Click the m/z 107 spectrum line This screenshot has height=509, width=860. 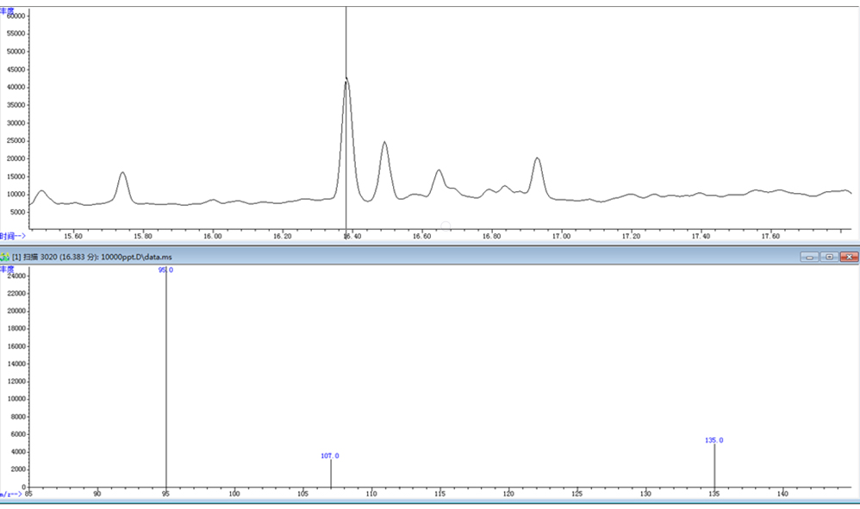[x=330, y=475]
